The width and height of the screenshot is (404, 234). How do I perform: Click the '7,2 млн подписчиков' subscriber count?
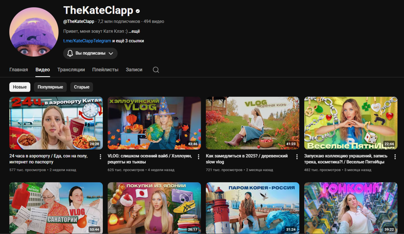pos(119,21)
